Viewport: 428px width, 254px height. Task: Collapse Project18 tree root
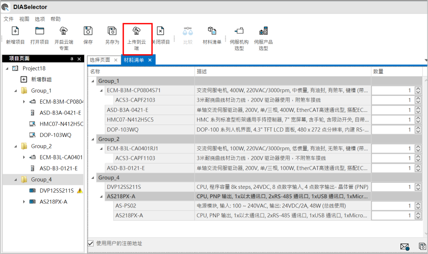coord(7,68)
